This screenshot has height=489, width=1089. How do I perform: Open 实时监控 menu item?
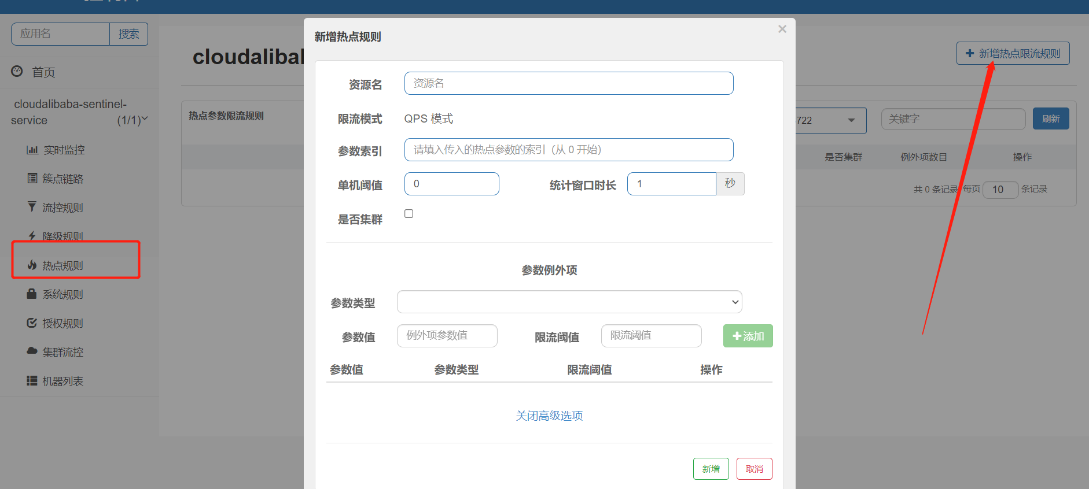tap(64, 150)
